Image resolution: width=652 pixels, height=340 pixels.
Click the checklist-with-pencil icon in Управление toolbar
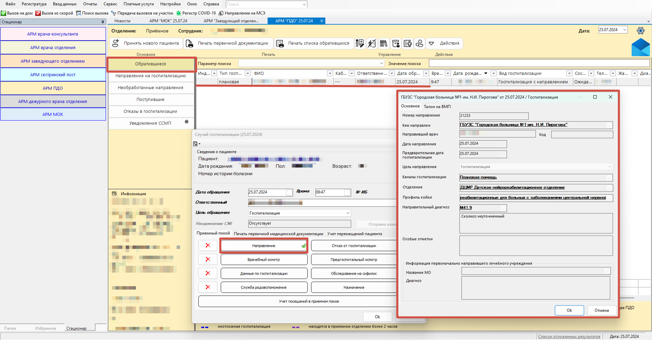[x=360, y=43]
